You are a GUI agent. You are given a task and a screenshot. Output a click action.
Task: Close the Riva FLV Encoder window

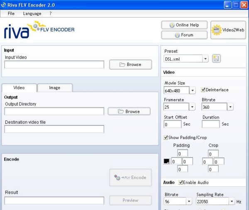[244, 5]
